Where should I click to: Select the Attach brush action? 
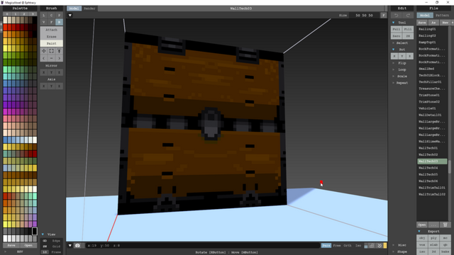tap(52, 30)
